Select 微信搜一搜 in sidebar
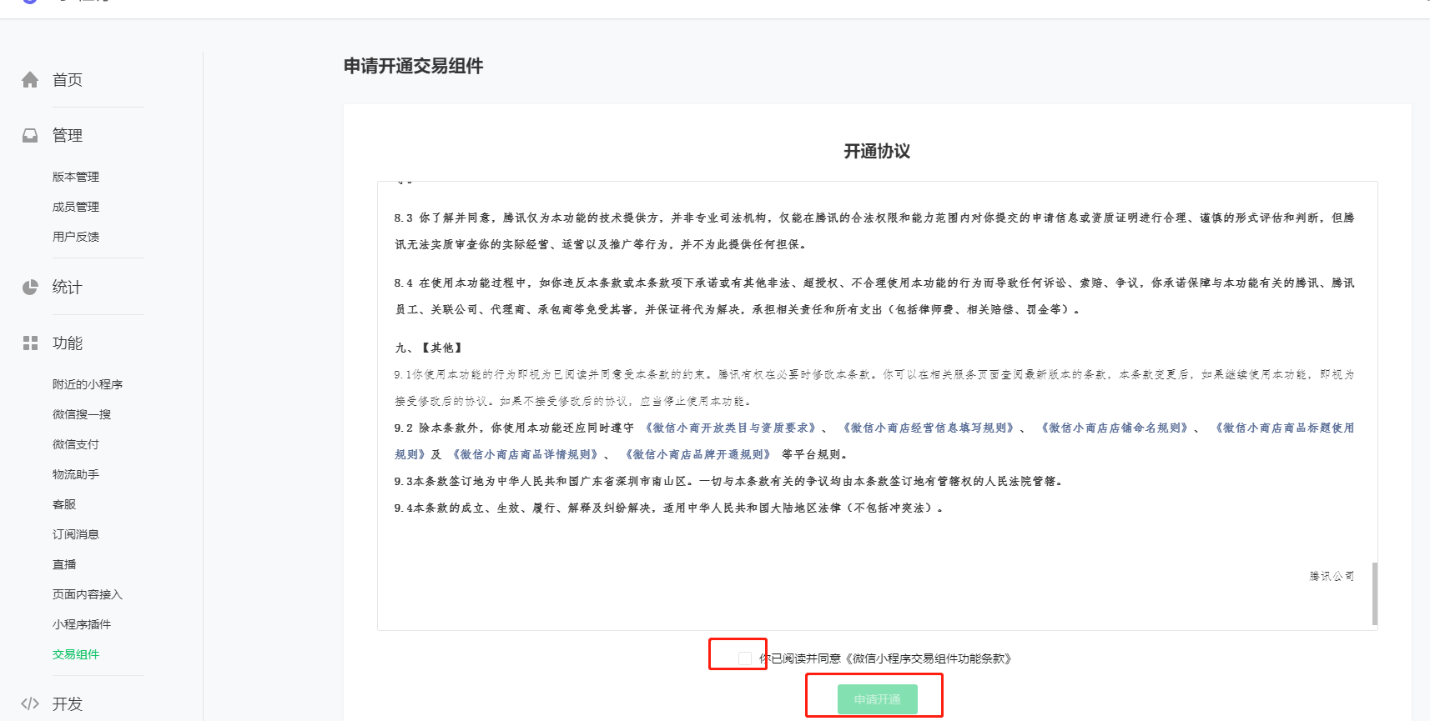This screenshot has height=721, width=1430. pos(82,414)
